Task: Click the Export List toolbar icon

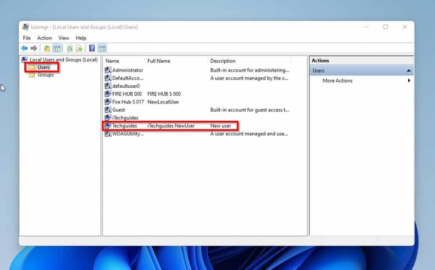Action: [79, 48]
